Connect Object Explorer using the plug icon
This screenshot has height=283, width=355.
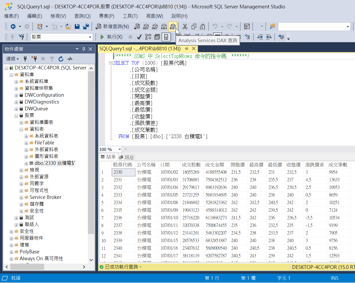tap(25, 59)
